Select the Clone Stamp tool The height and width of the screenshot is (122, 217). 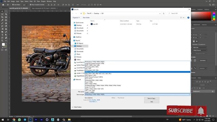6,23
